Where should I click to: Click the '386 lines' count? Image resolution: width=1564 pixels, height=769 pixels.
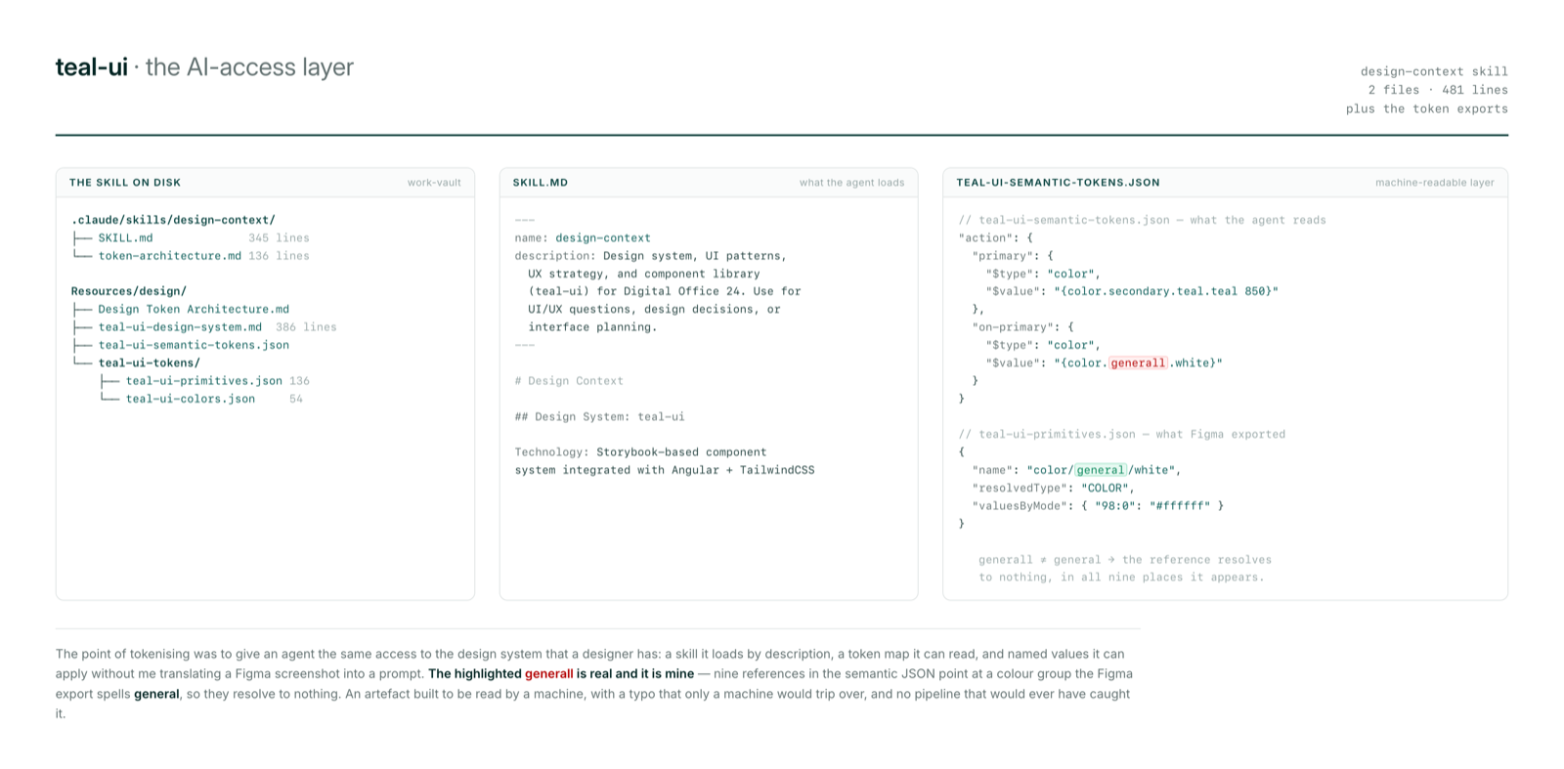306,327
